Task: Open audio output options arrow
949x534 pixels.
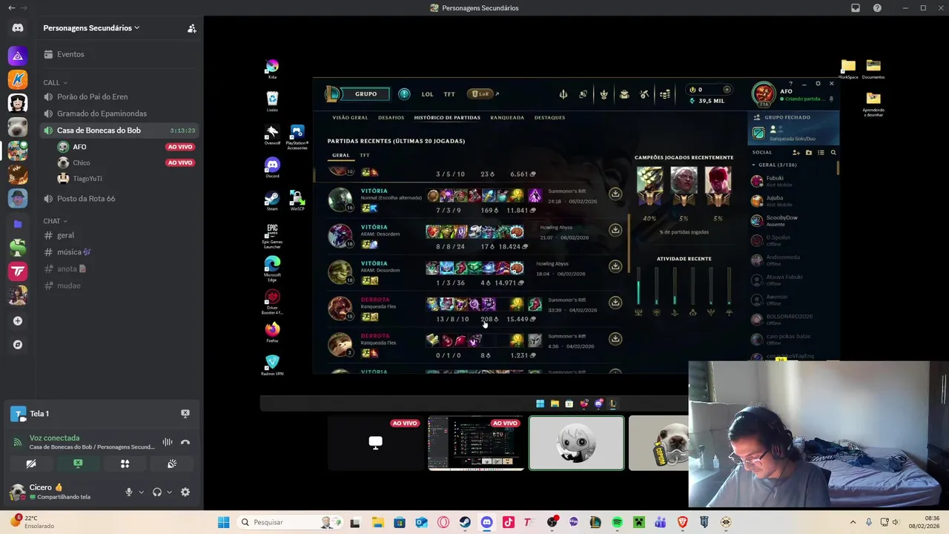Action: click(169, 492)
